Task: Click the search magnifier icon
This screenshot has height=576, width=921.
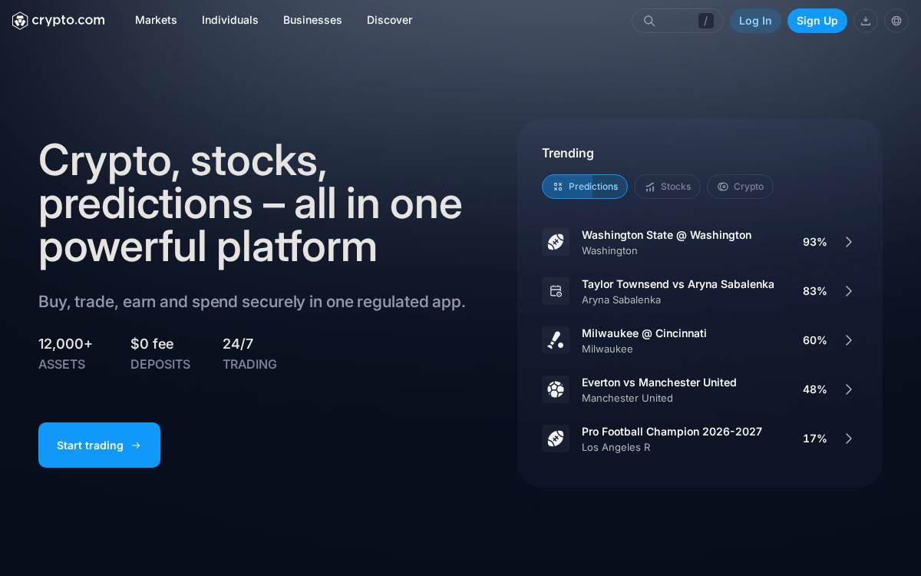Action: [x=649, y=21]
